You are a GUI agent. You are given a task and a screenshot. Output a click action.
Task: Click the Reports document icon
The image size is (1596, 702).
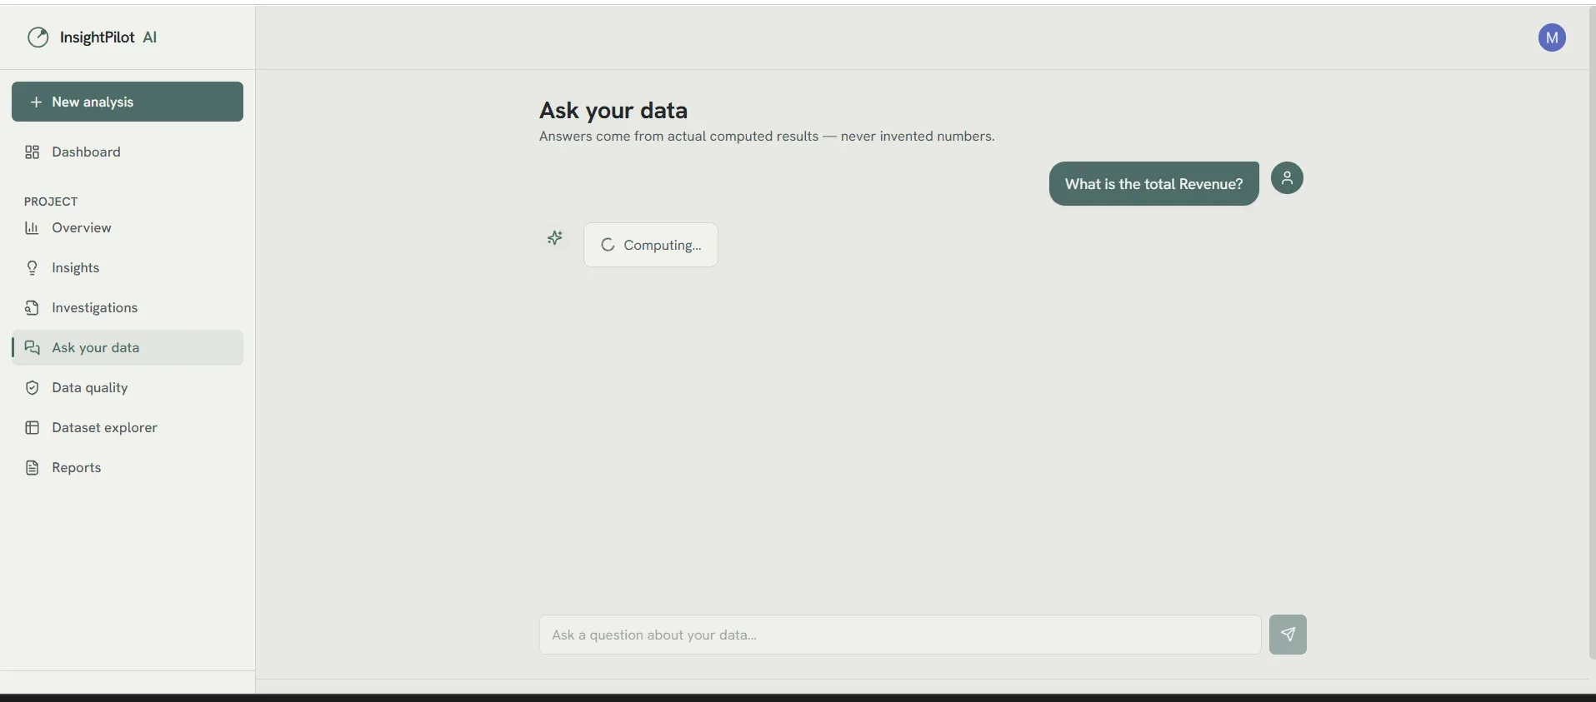pos(32,467)
